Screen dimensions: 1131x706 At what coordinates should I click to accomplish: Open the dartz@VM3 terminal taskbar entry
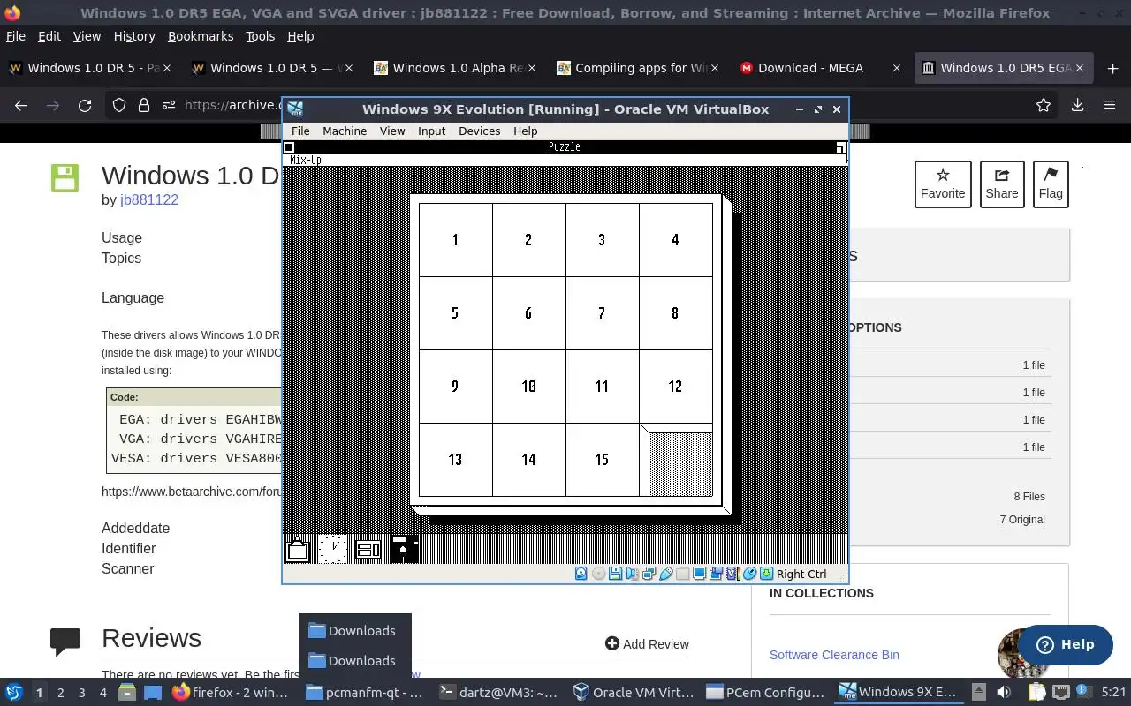point(498,693)
